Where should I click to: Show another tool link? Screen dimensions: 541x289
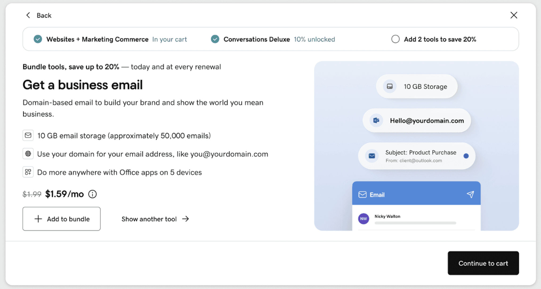(x=155, y=219)
